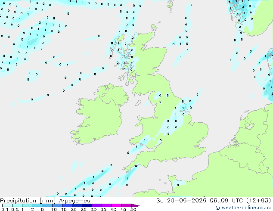Click the 2–5 mm legend color swatch
The width and height of the screenshot is (273, 211).
tap(37, 205)
